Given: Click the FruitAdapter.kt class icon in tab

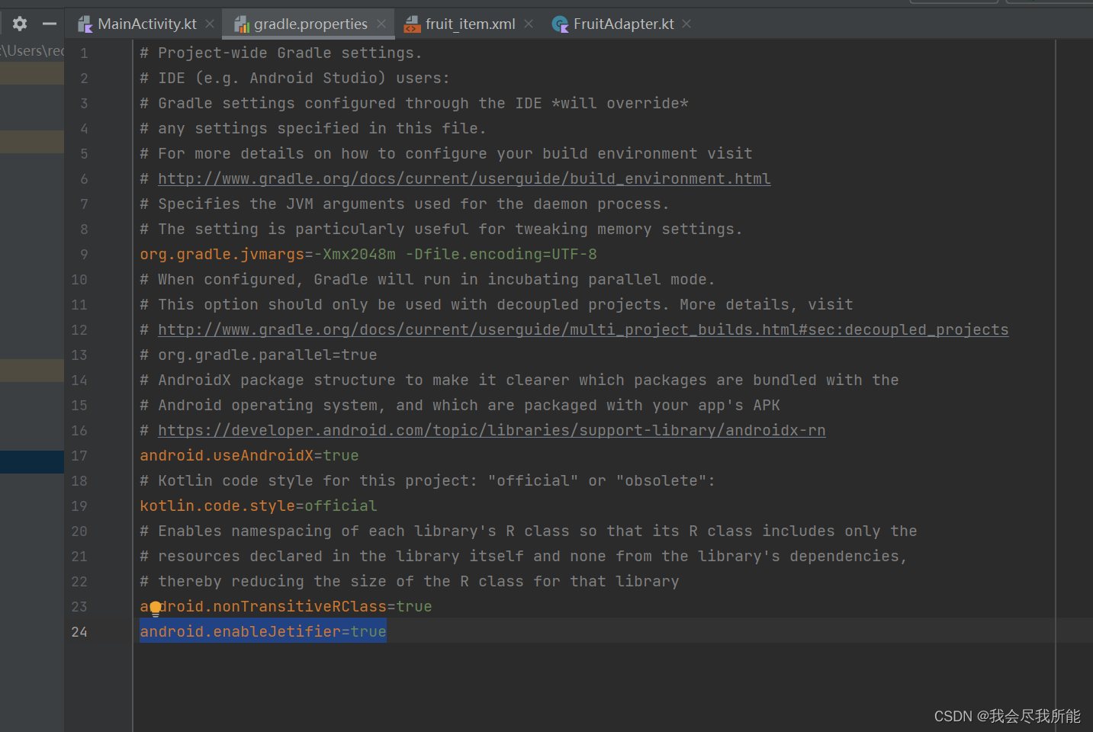Looking at the screenshot, I should pyautogui.click(x=560, y=24).
